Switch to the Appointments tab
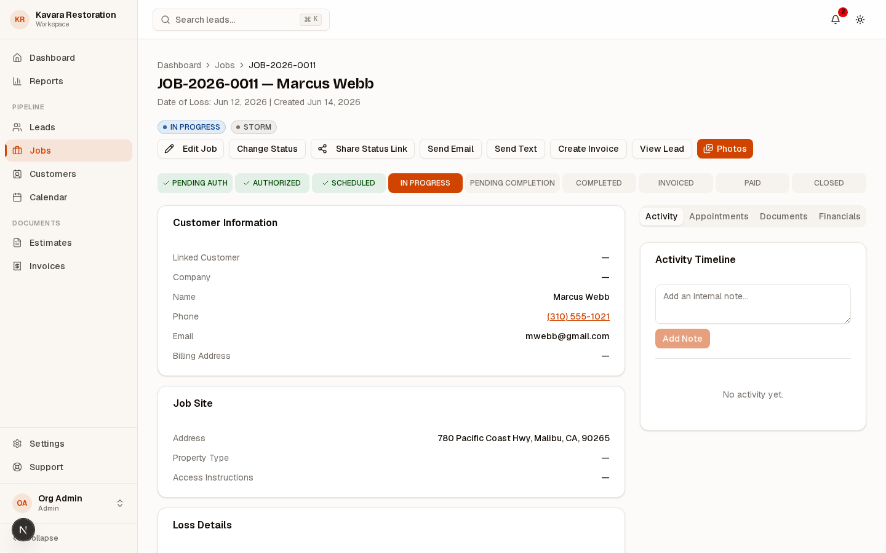886x553 pixels. (x=719, y=216)
